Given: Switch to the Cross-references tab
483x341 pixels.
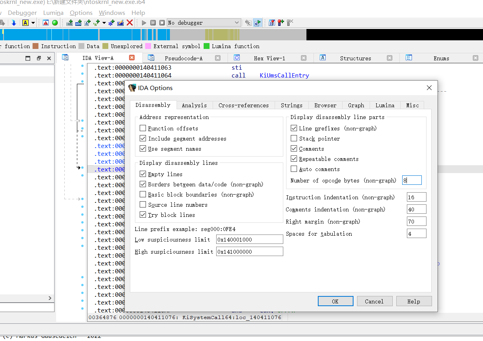Looking at the screenshot, I should click(244, 105).
